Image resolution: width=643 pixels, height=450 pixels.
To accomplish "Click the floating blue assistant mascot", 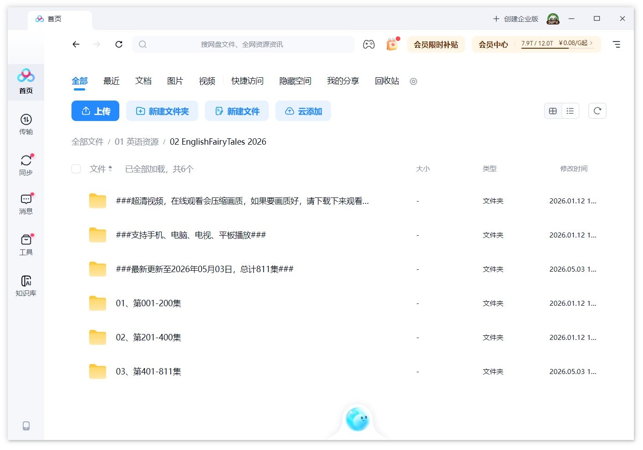I will [357, 419].
